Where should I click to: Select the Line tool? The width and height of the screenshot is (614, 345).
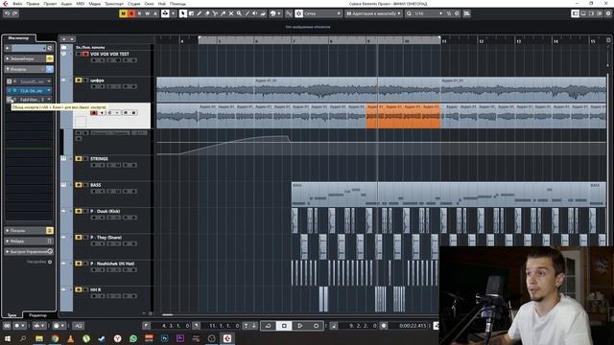pyautogui.click(x=248, y=13)
